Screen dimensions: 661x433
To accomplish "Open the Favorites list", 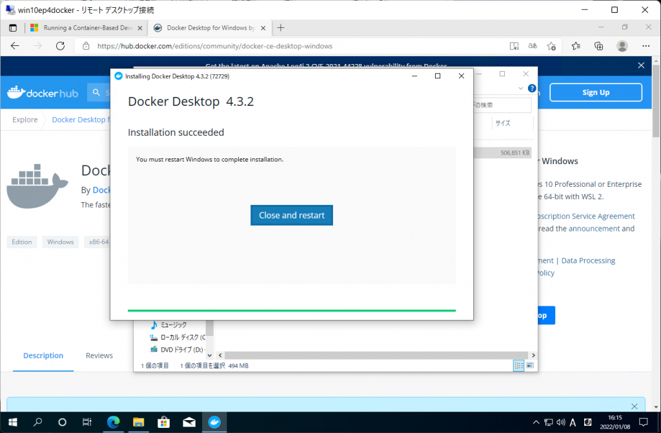I will [x=576, y=46].
